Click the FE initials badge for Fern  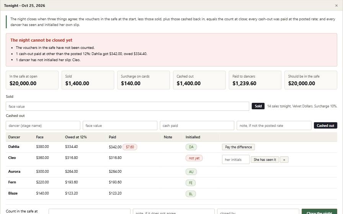click(191, 183)
